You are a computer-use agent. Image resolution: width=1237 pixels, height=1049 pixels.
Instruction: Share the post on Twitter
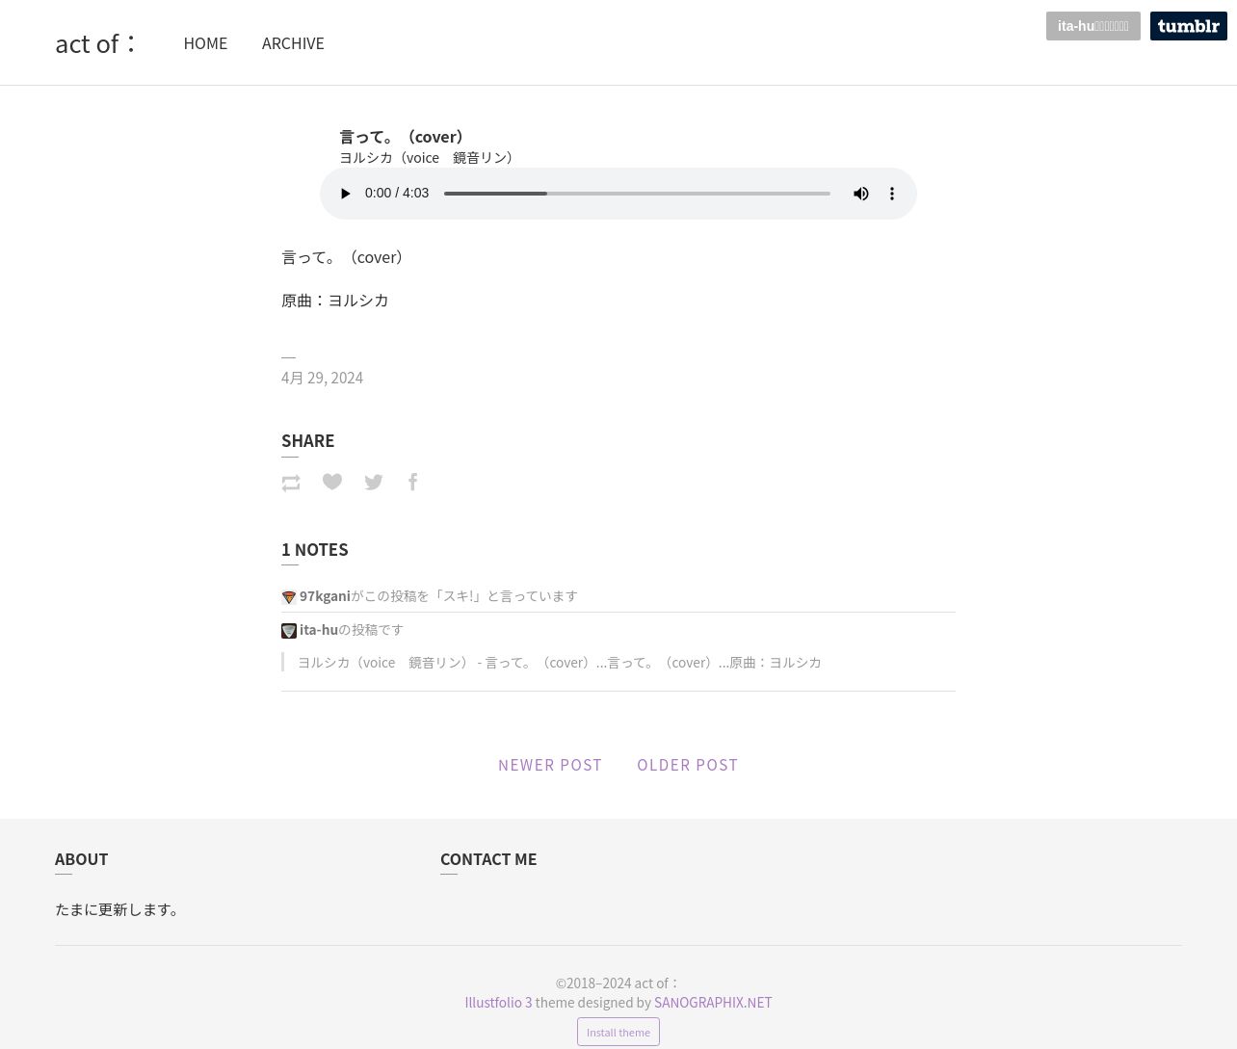374,482
